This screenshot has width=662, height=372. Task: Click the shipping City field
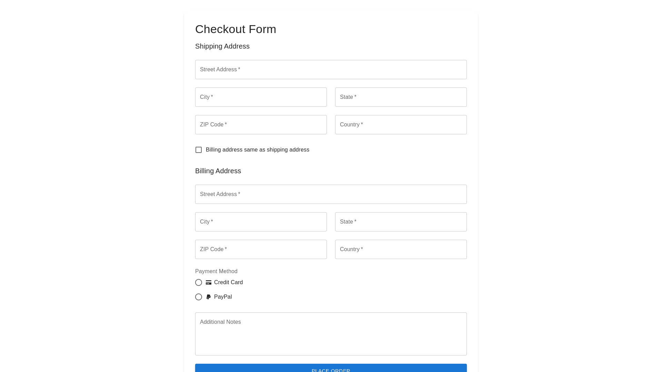pyautogui.click(x=261, y=97)
